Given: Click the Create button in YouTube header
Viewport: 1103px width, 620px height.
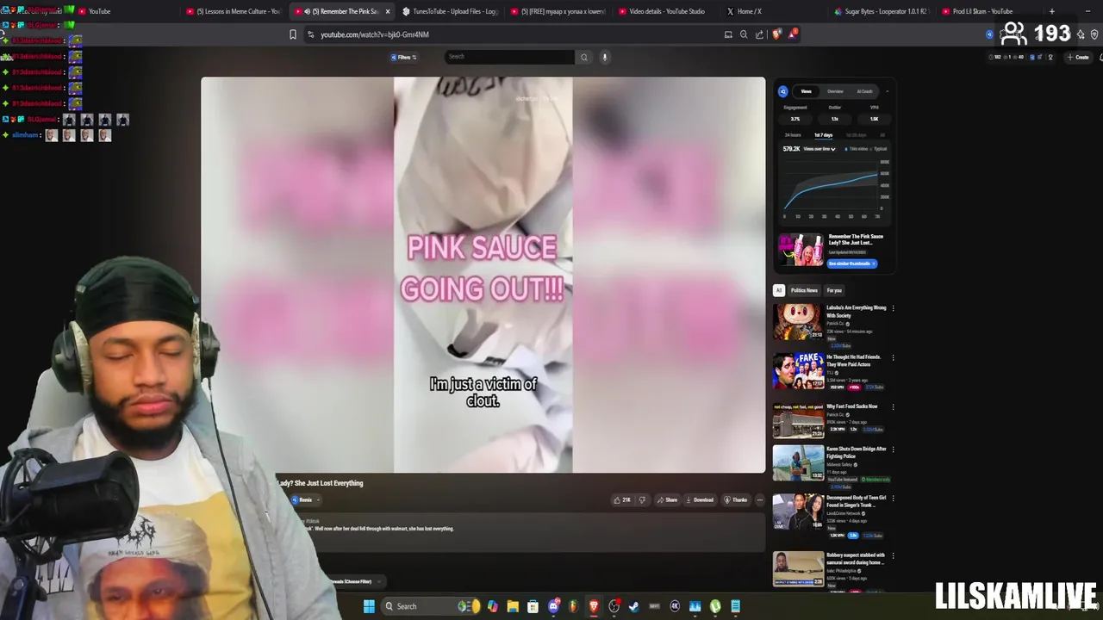Looking at the screenshot, I should 1078,57.
